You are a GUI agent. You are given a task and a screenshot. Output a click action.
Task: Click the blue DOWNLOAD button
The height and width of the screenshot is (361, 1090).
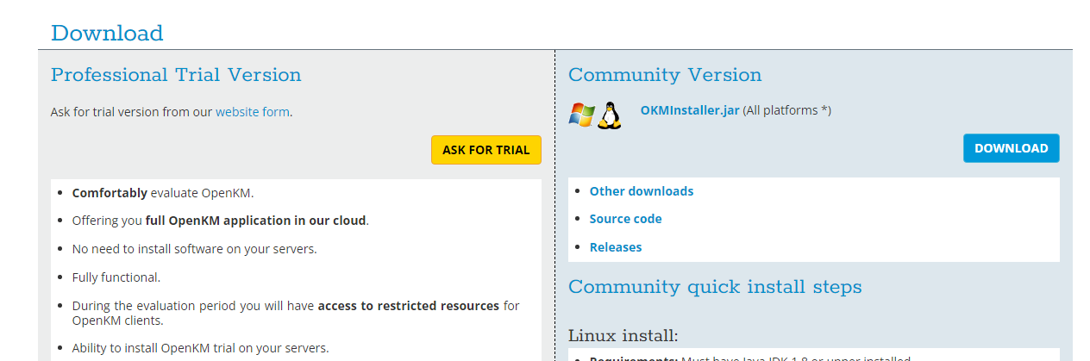(x=1012, y=148)
